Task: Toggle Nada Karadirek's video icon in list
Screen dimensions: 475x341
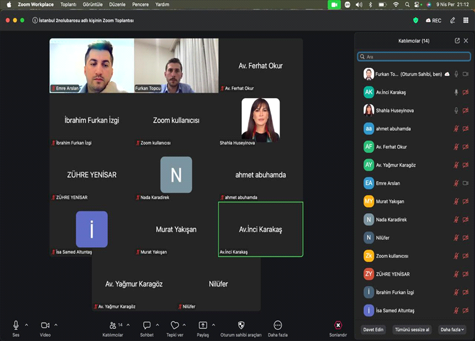Action: 466,220
